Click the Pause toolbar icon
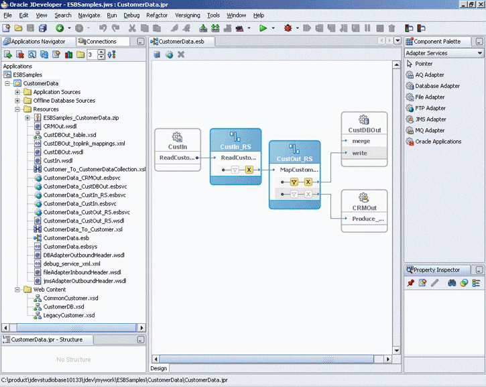This screenshot has width=486, height=387. tap(367, 28)
